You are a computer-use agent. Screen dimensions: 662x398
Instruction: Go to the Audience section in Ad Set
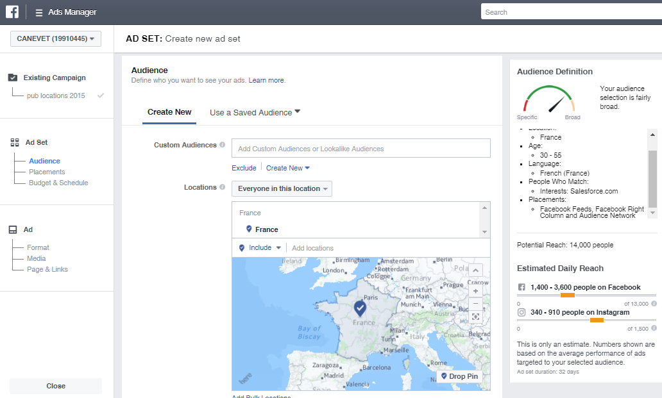click(x=44, y=161)
